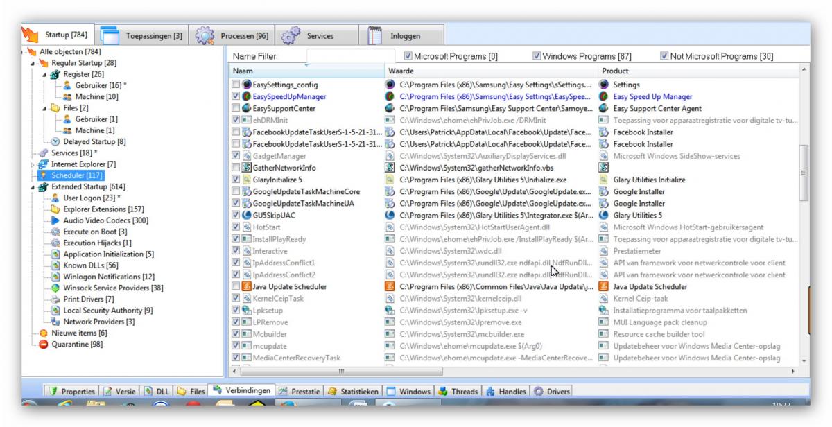The height and width of the screenshot is (427, 832).
Task: Select the "Machine [10]" tree item
Action: (x=97, y=96)
